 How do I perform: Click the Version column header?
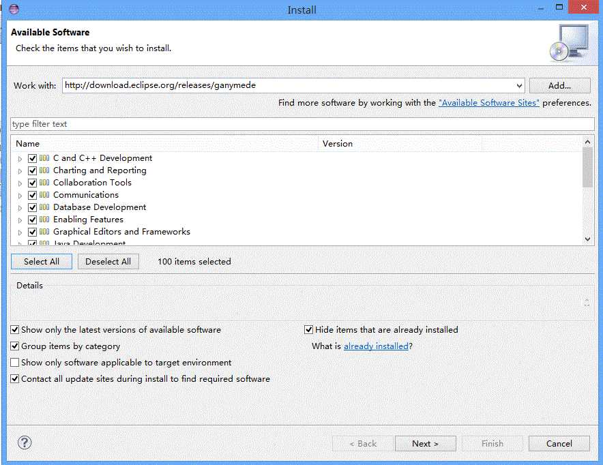click(x=400, y=143)
